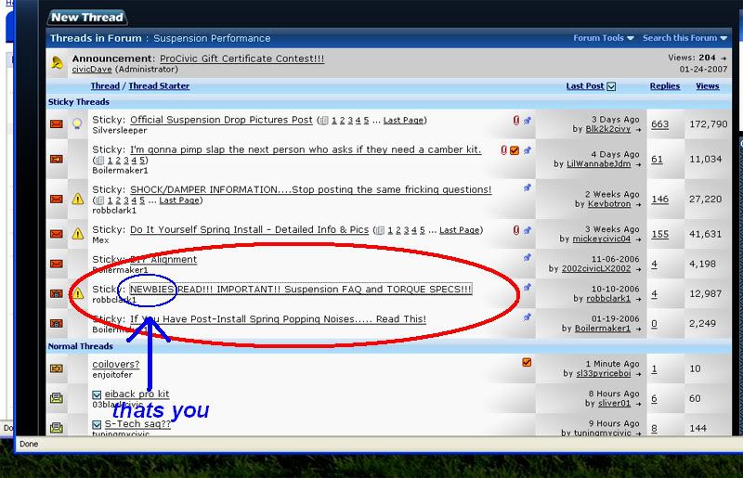
Task: Click paperclip attachment icon on Spring Install thread
Action: tap(516, 230)
